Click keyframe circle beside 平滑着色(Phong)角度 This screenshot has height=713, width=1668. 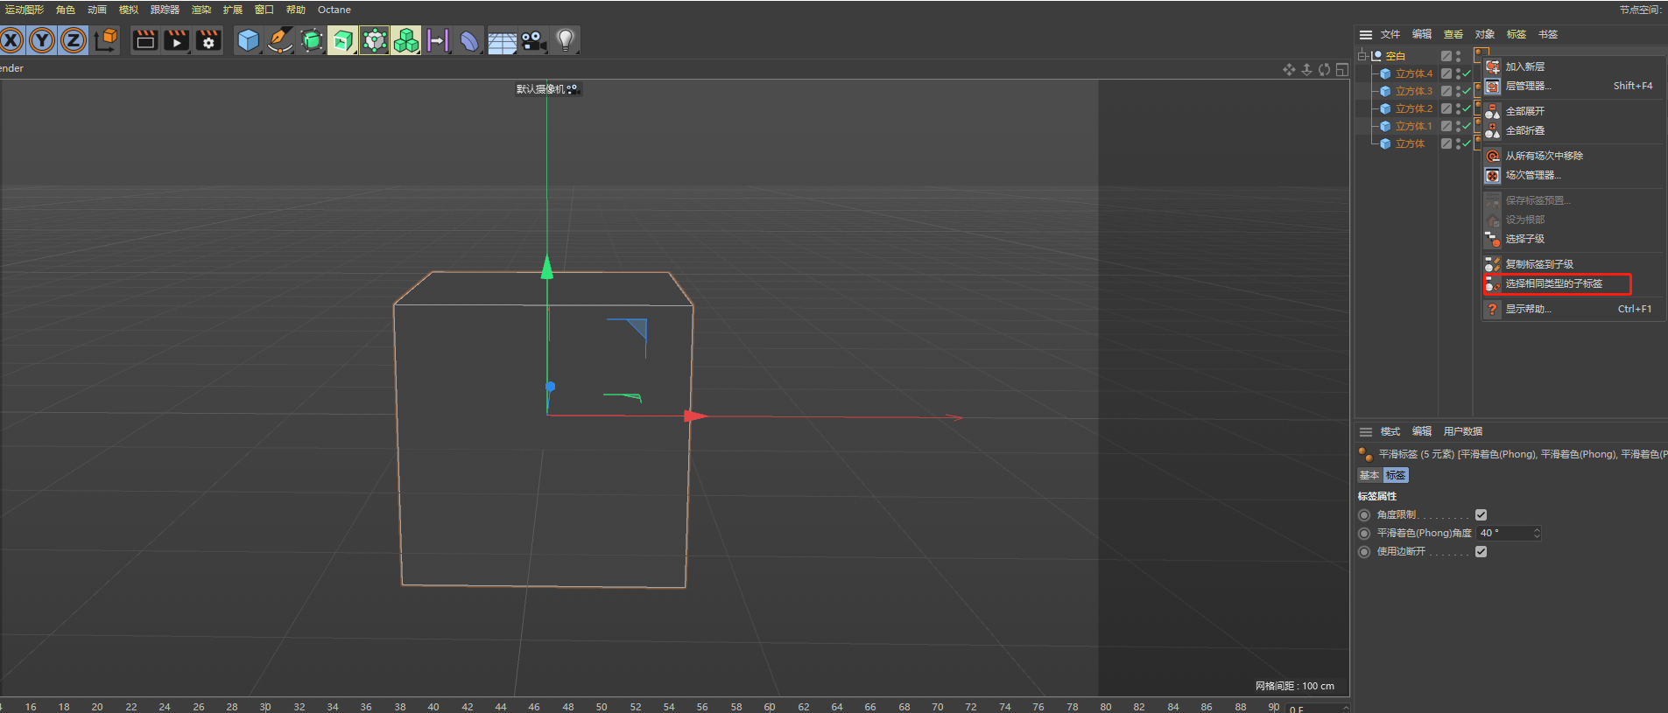tap(1364, 533)
